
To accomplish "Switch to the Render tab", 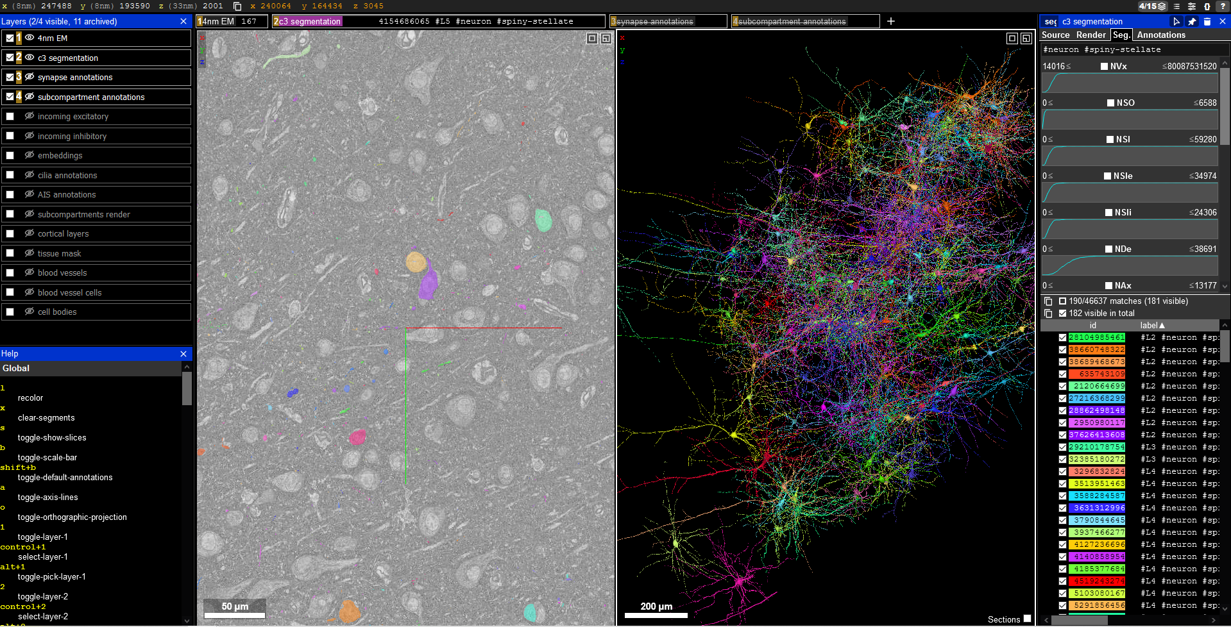I will (x=1091, y=35).
